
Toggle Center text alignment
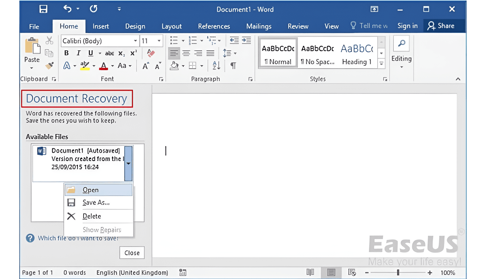coord(186,53)
